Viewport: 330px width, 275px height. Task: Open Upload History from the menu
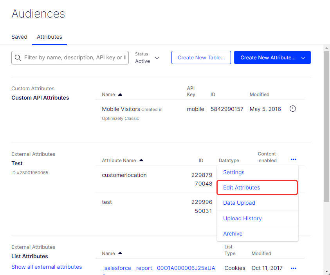point(242,218)
